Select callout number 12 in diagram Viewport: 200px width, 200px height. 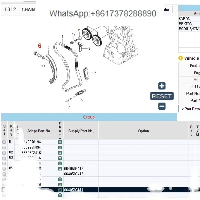(x=74, y=34)
